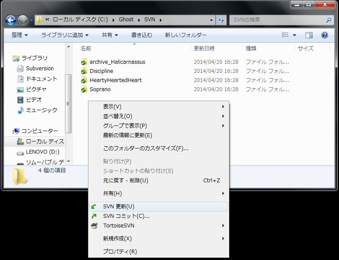339x260 pixels.
Task: Open help with the question mark icon
Action: [325, 35]
